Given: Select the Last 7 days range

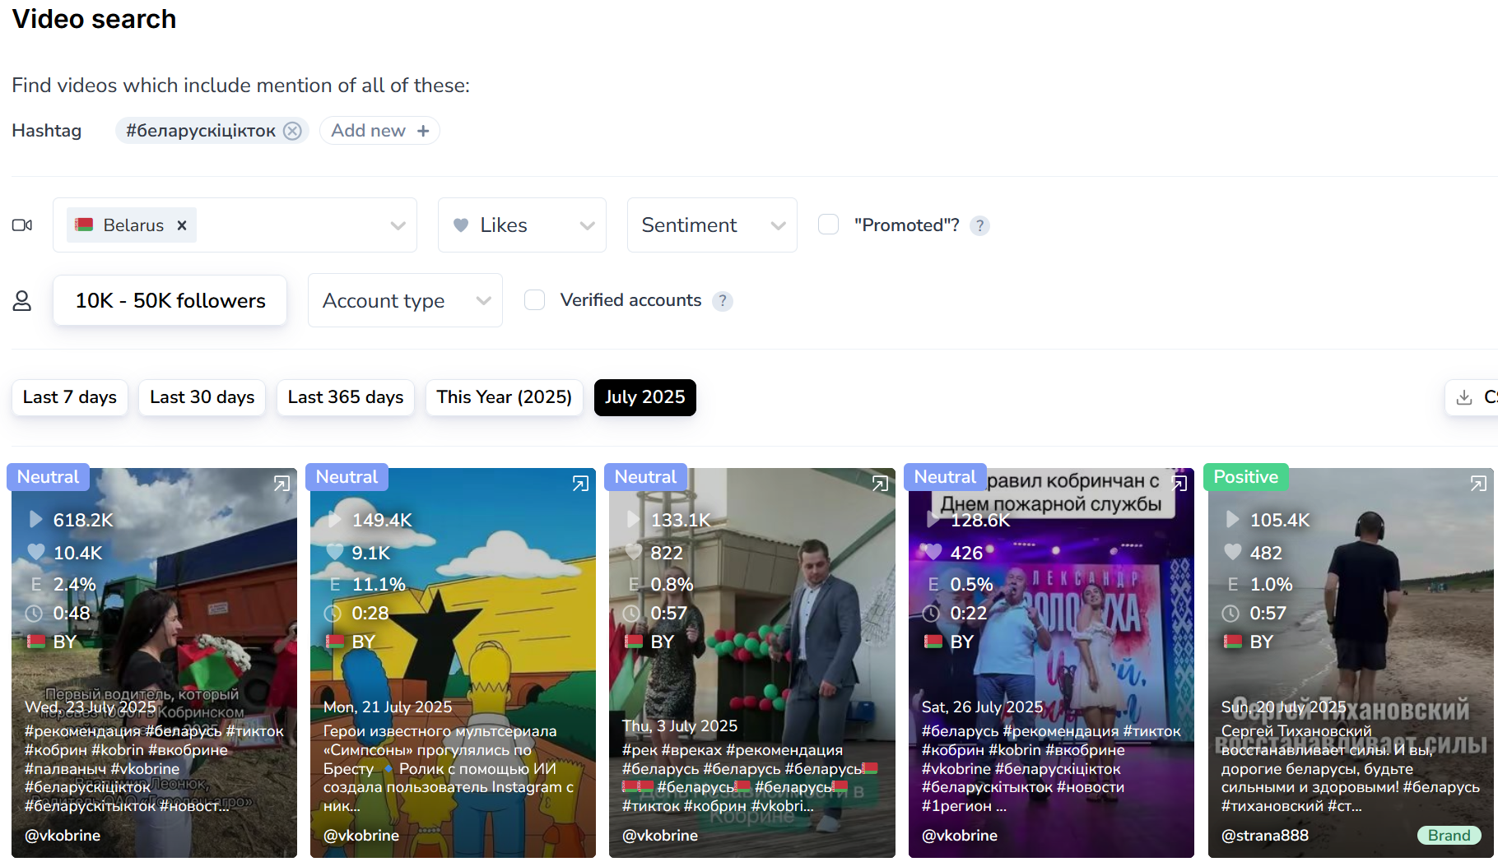Looking at the screenshot, I should point(70,397).
